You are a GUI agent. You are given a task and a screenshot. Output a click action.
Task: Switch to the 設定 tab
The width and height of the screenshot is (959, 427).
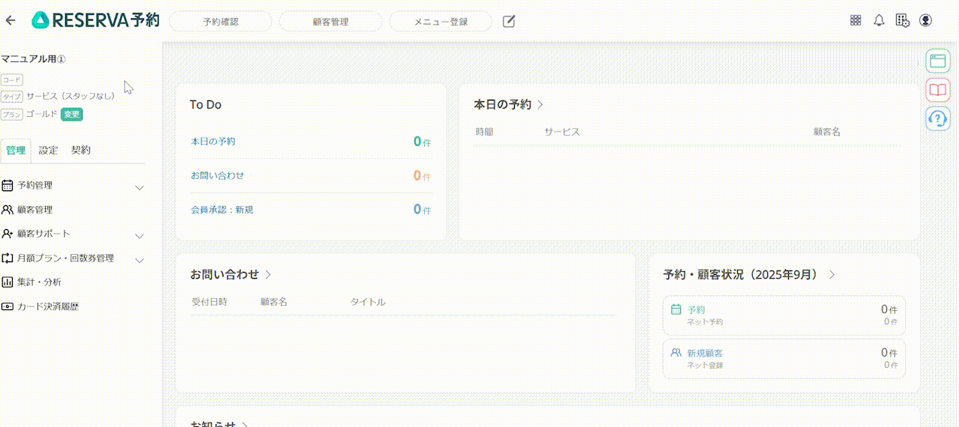pos(48,150)
